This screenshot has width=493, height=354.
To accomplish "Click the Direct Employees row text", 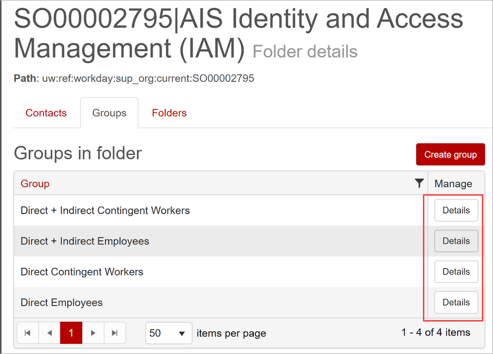I will pyautogui.click(x=62, y=303).
